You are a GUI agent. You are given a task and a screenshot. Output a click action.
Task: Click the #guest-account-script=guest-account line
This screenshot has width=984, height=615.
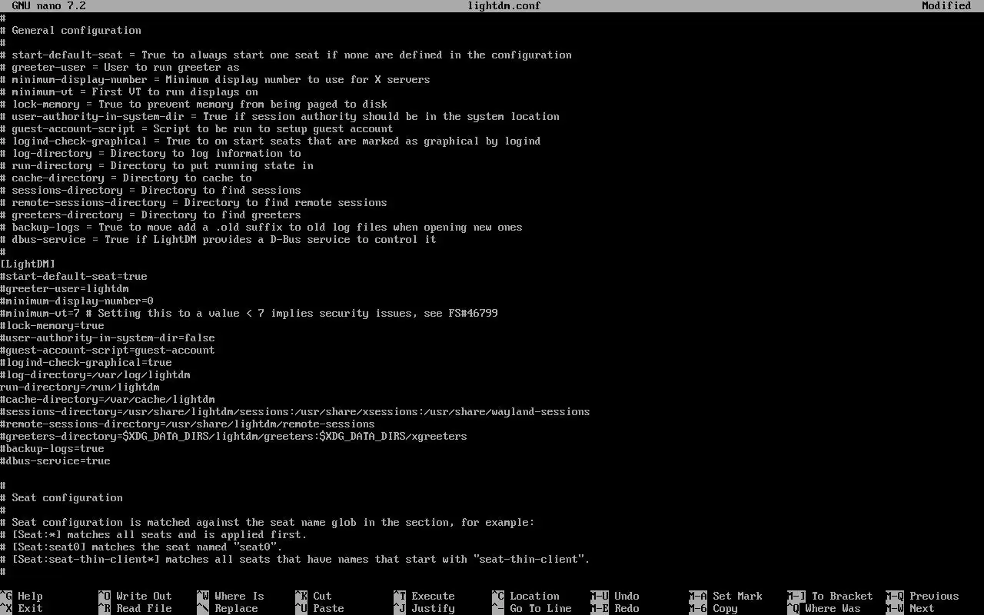point(108,350)
